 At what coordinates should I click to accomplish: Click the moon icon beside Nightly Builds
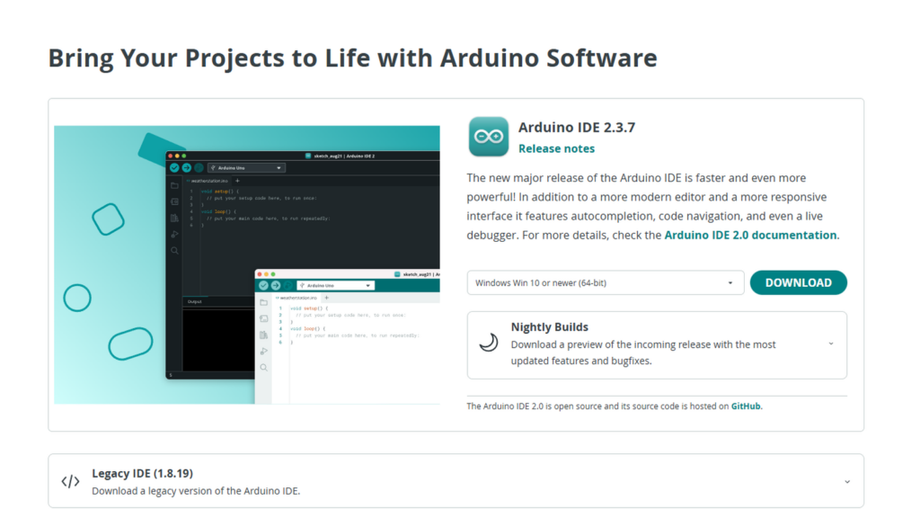[488, 344]
